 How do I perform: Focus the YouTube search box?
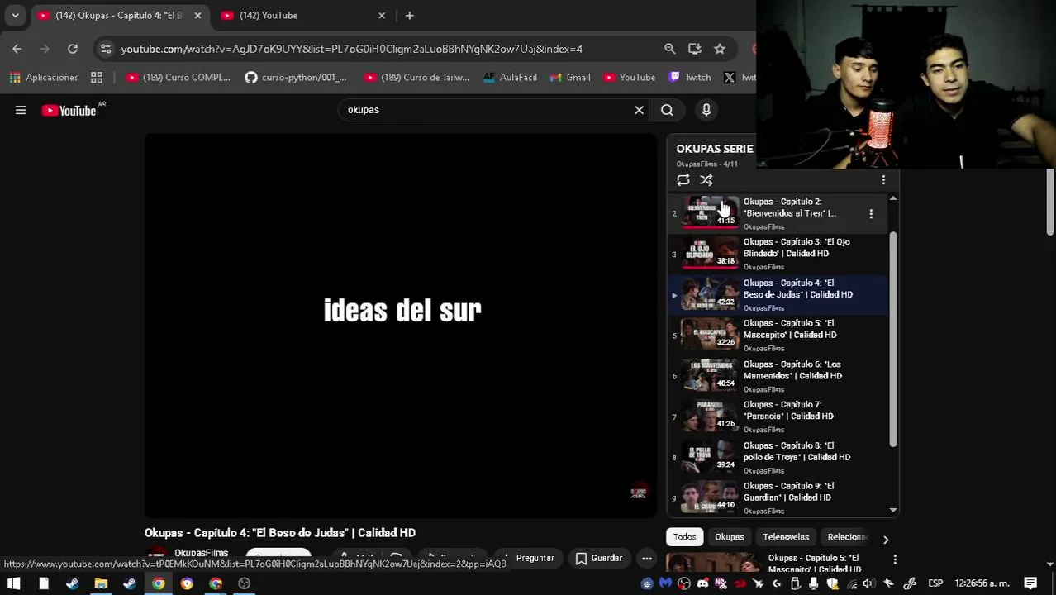[x=488, y=110]
